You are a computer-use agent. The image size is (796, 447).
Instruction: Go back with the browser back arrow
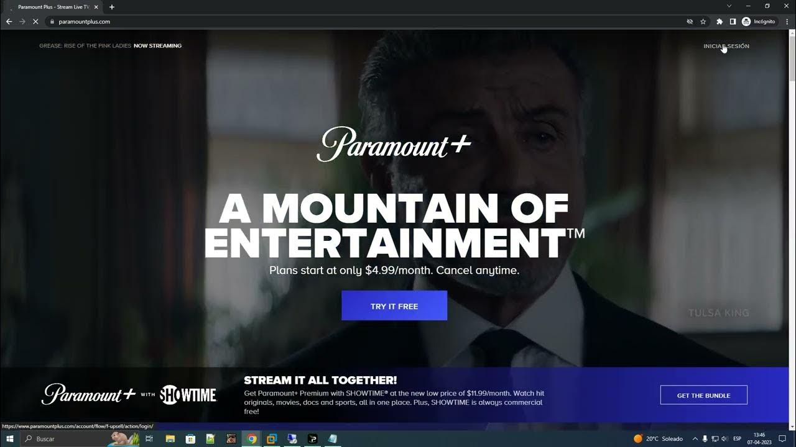9,21
